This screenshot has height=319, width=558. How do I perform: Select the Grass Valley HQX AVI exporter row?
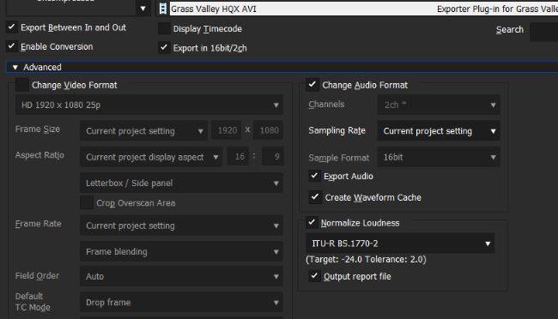(x=364, y=9)
